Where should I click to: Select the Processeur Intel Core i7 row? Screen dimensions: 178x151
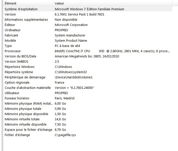[13, 51]
